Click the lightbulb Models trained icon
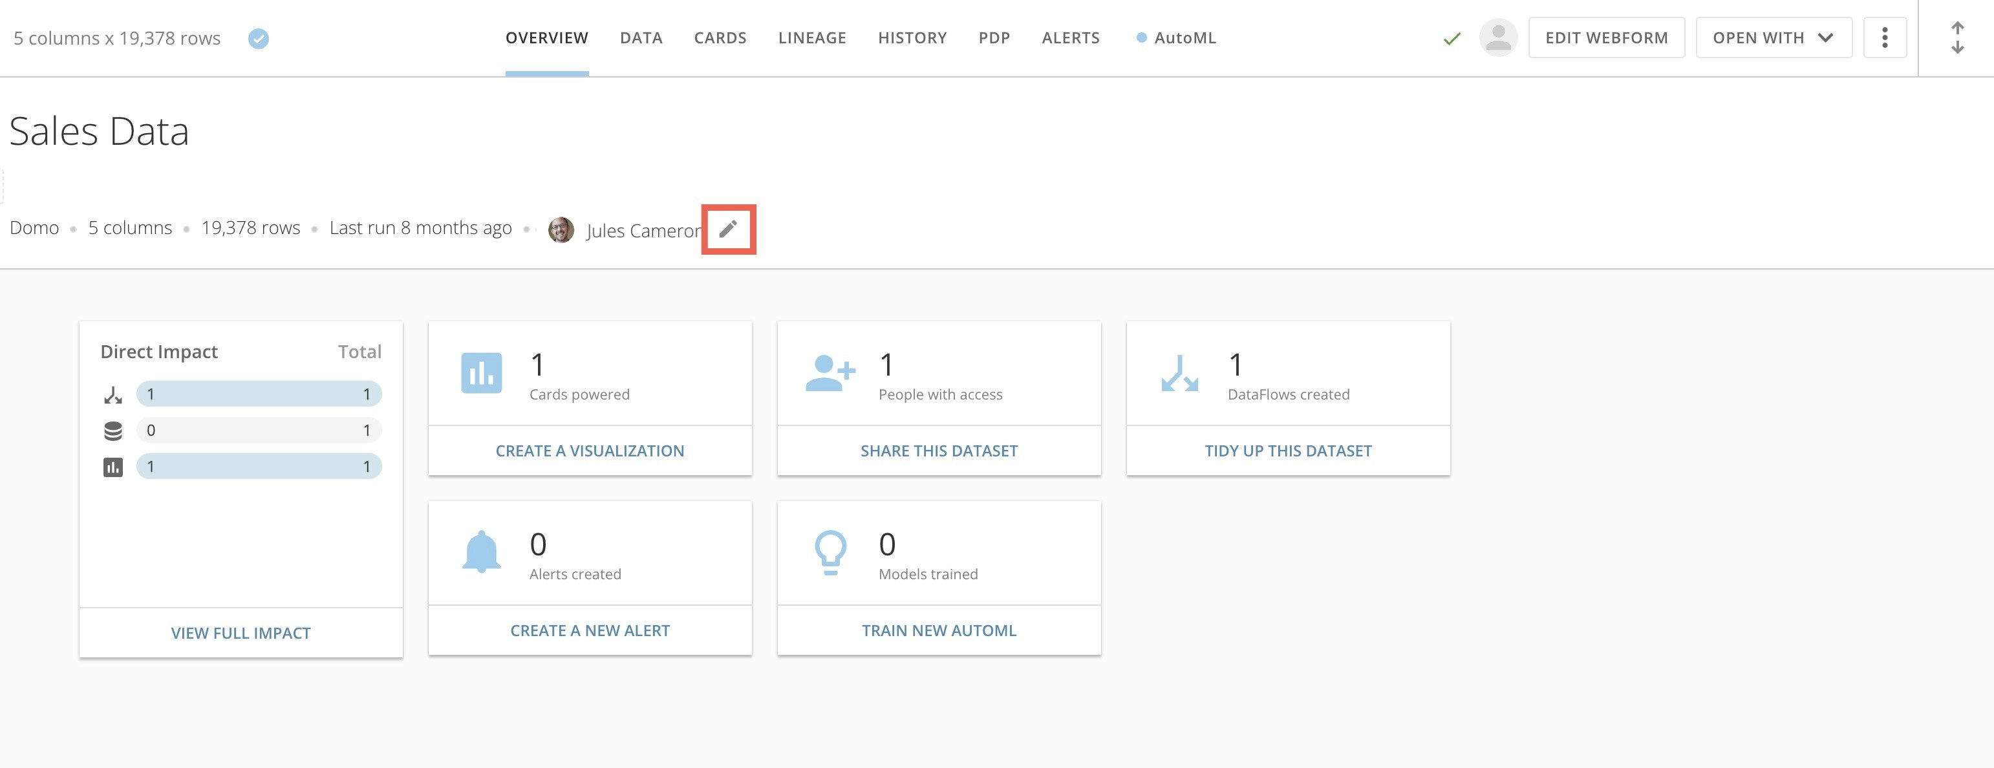1994x768 pixels. pyautogui.click(x=830, y=552)
